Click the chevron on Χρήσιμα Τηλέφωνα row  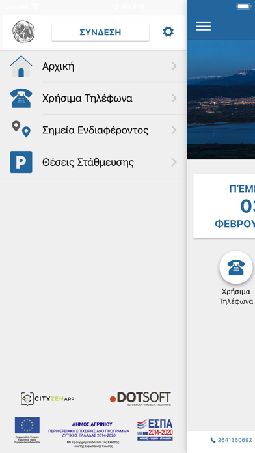coord(174,98)
